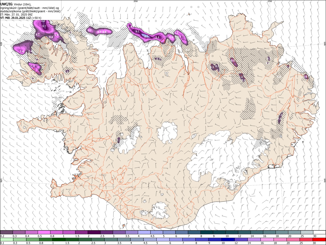The height and width of the screenshot is (245, 326).
Task: Select lower-row gray-green swatch between 3 and 3.5
Action: 111,240
